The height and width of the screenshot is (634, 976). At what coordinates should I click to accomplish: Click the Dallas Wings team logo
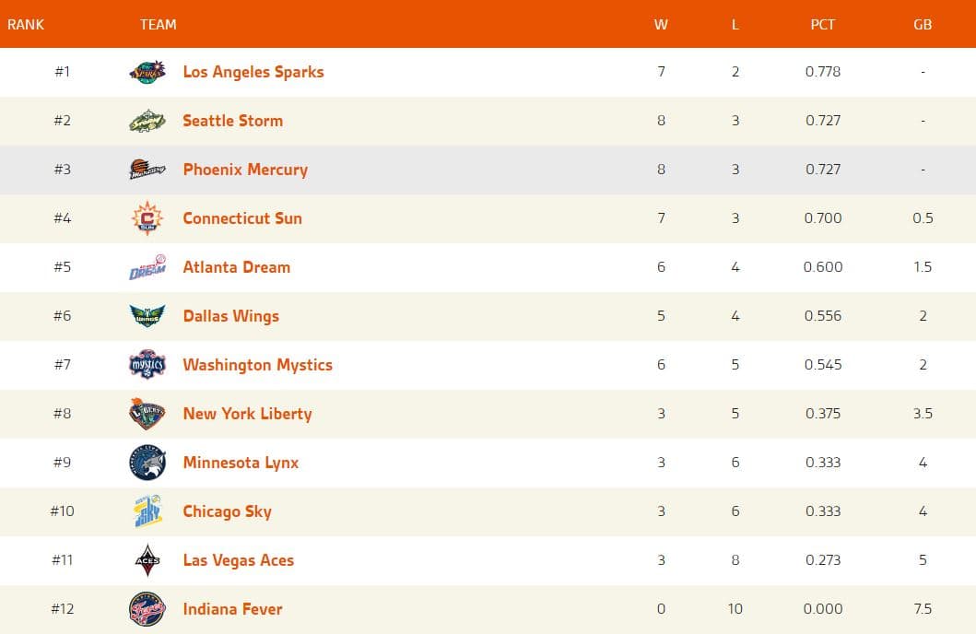[x=147, y=316]
